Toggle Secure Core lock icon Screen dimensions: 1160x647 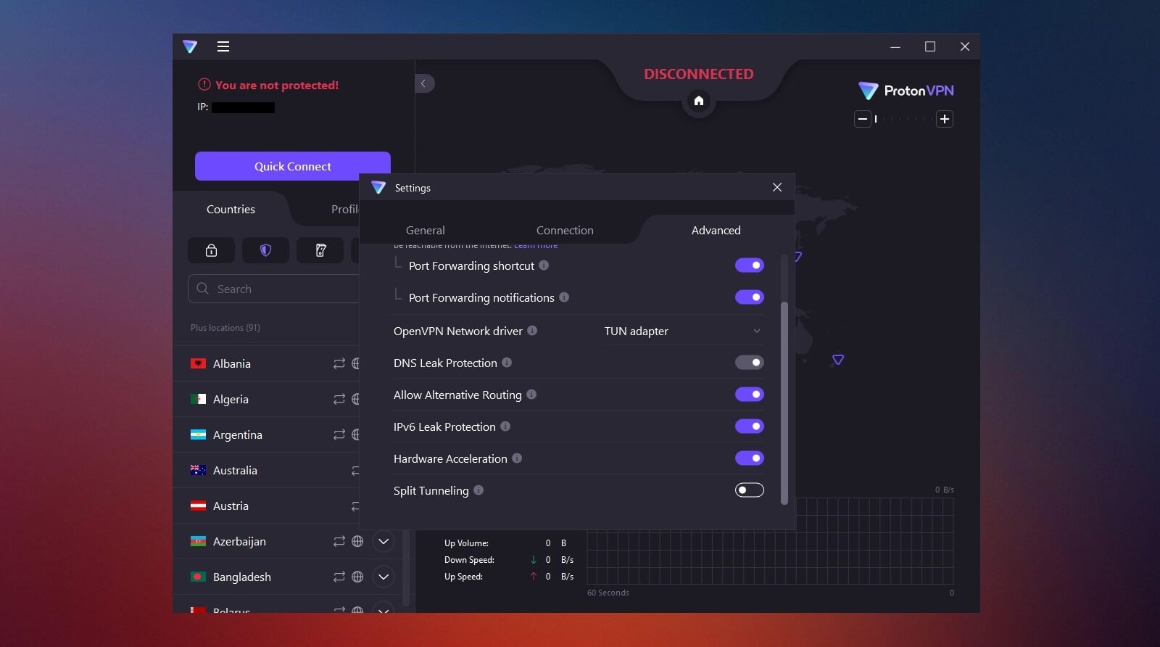[x=211, y=250]
